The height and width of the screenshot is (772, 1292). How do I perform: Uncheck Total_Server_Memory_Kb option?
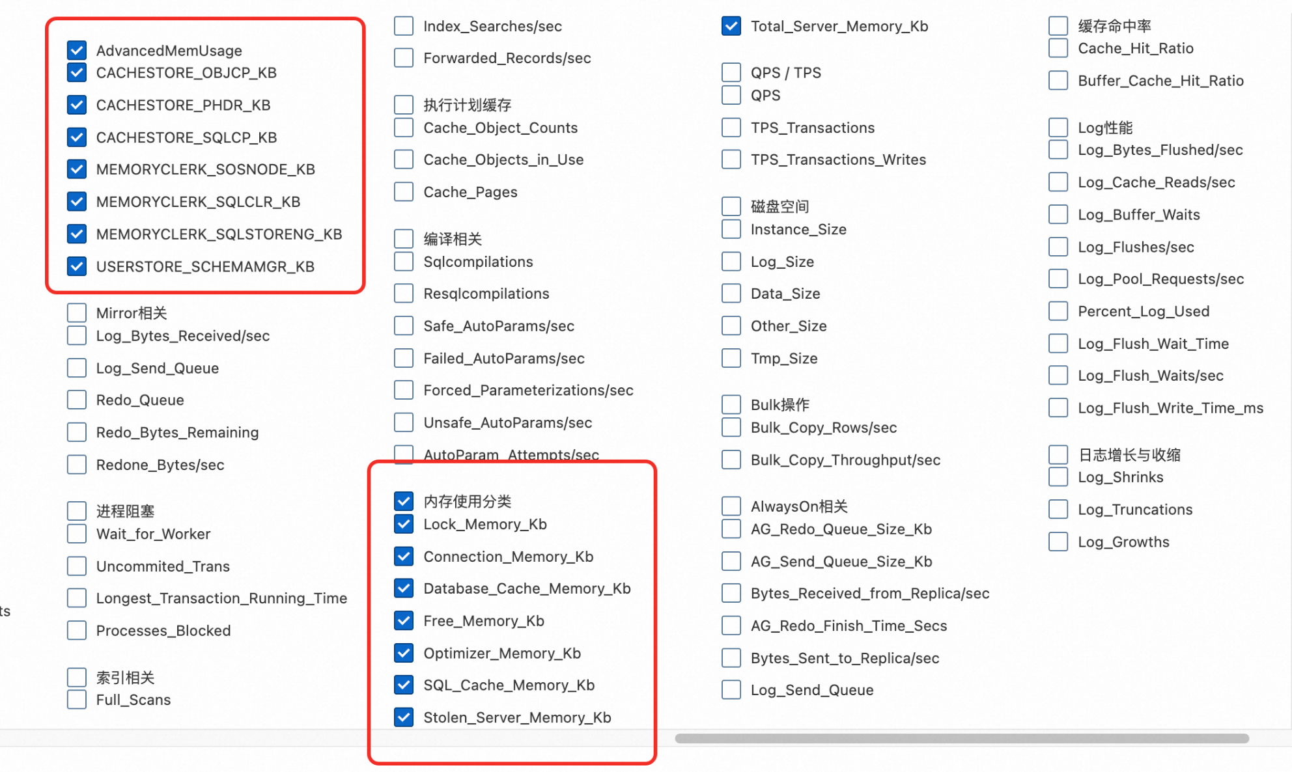[731, 26]
